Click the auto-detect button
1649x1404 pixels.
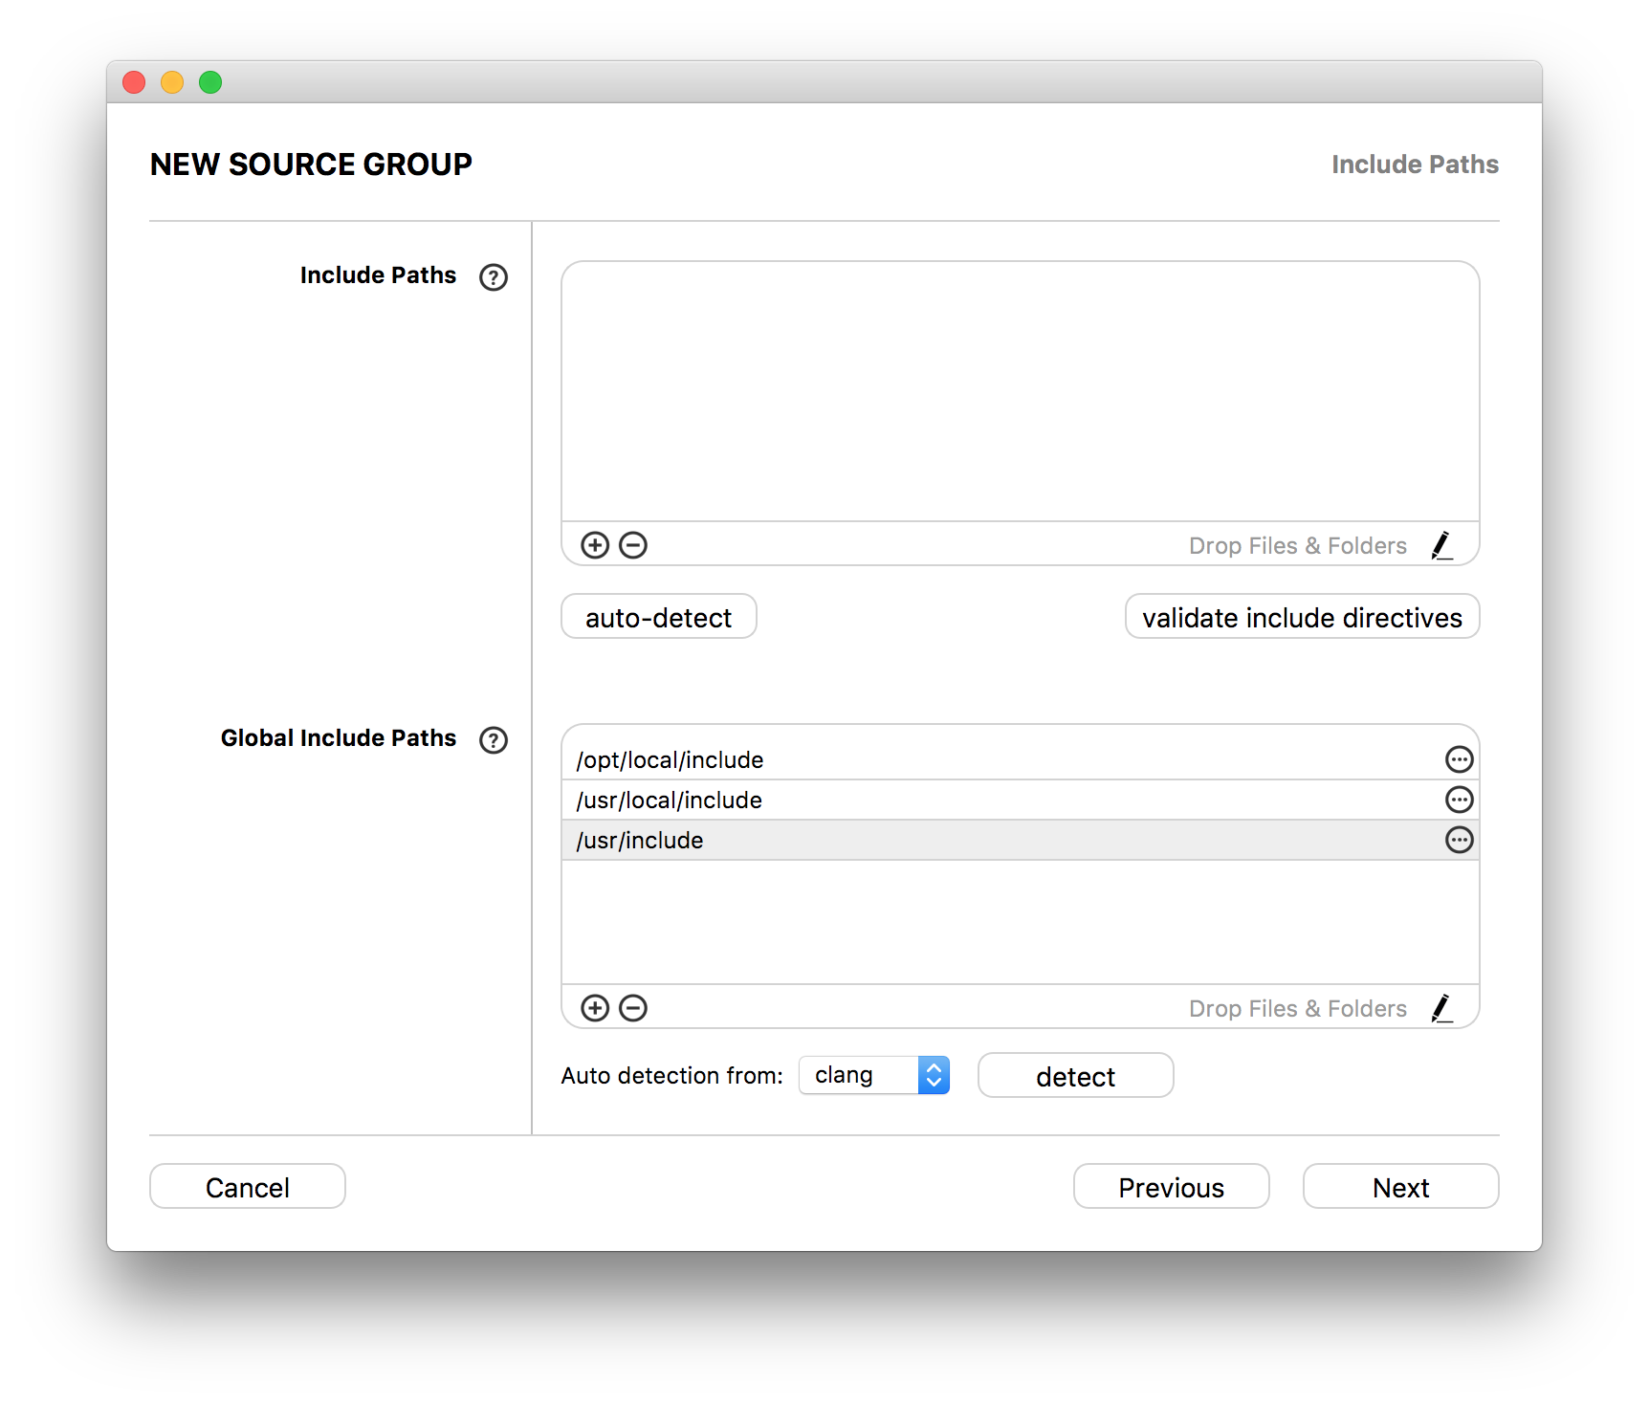[x=659, y=617]
